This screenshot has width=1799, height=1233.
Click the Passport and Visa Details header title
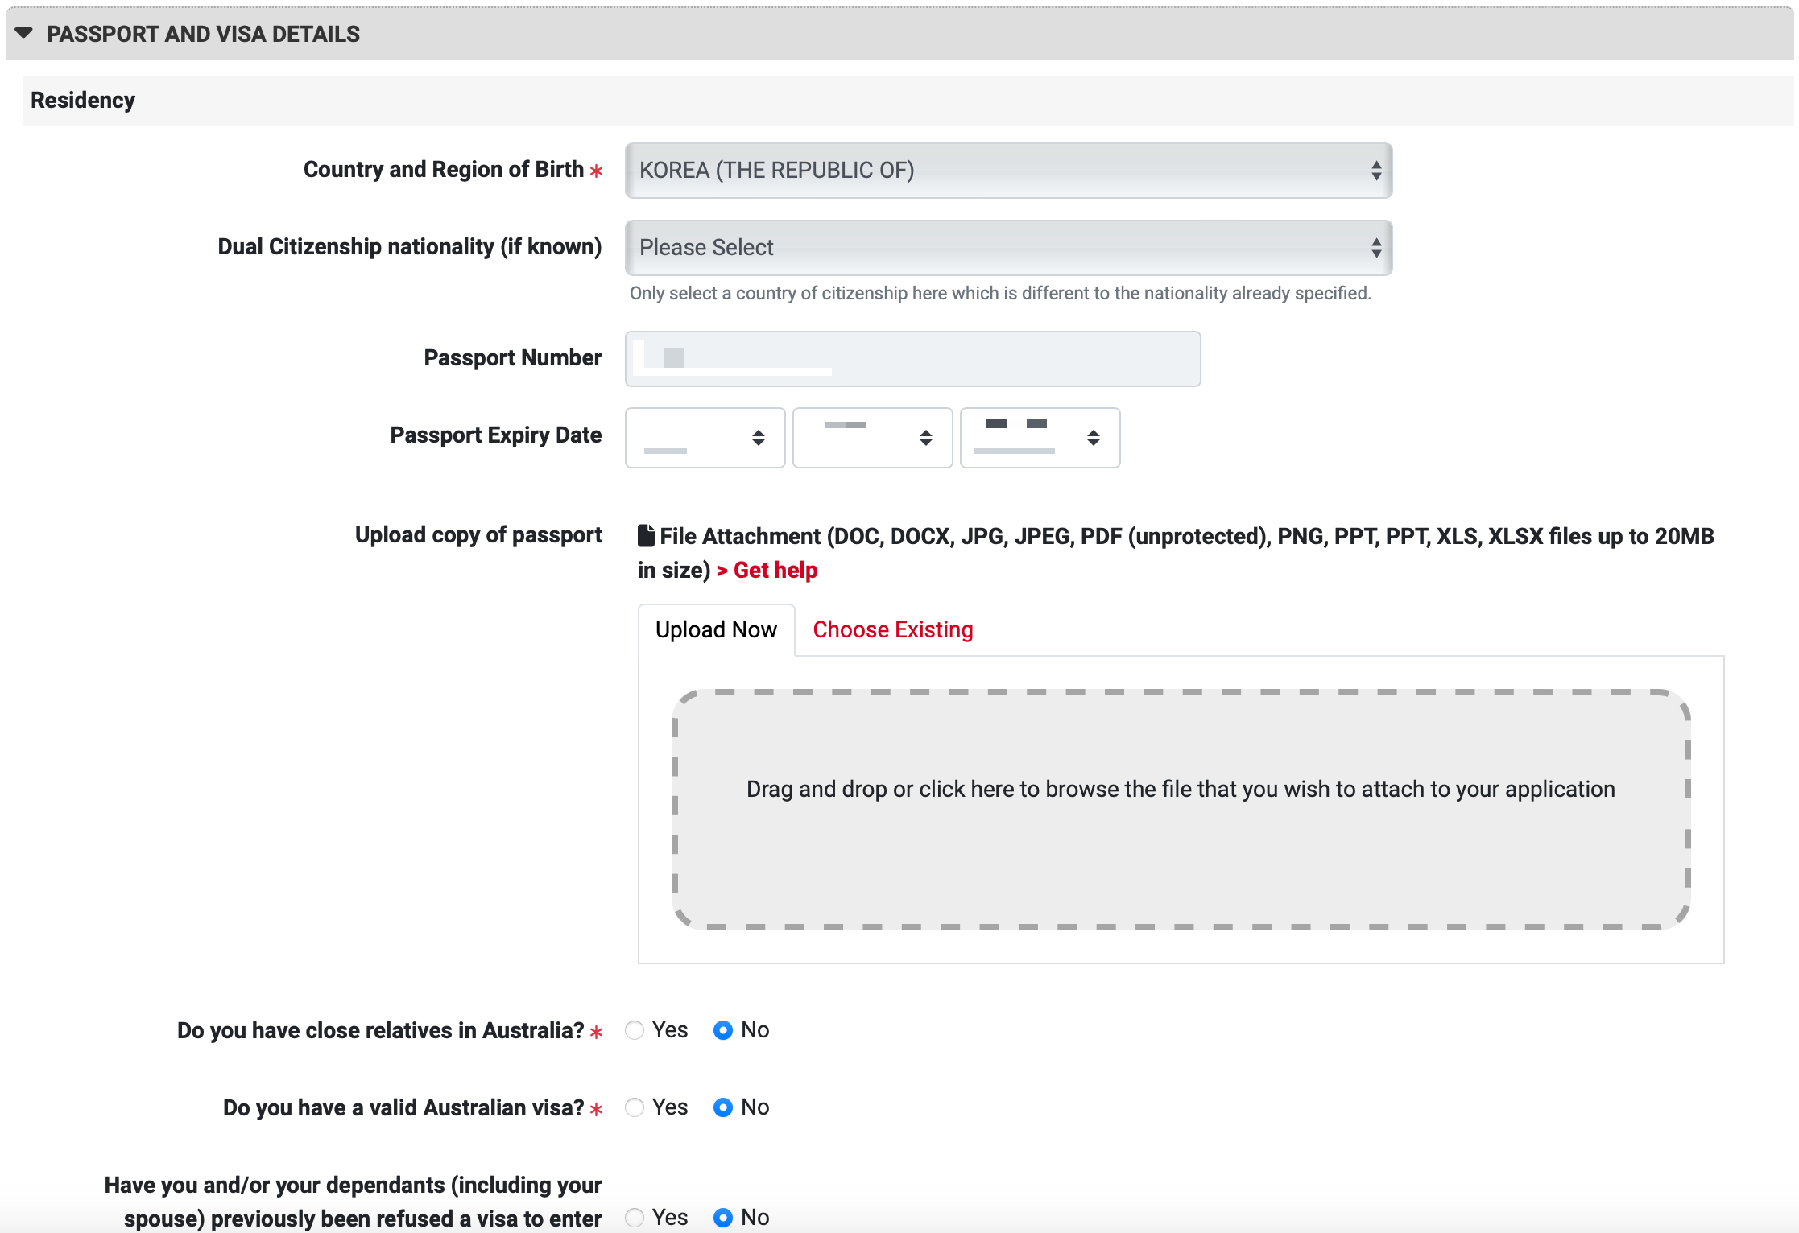pos(203,34)
